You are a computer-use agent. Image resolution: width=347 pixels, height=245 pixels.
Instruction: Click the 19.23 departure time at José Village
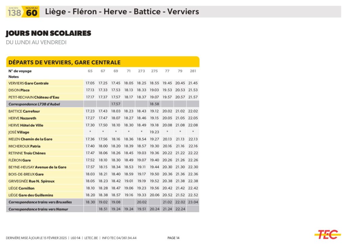pyautogui.click(x=154, y=132)
